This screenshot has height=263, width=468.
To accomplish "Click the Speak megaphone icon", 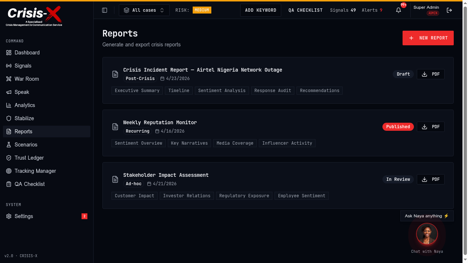I will pos(9,92).
